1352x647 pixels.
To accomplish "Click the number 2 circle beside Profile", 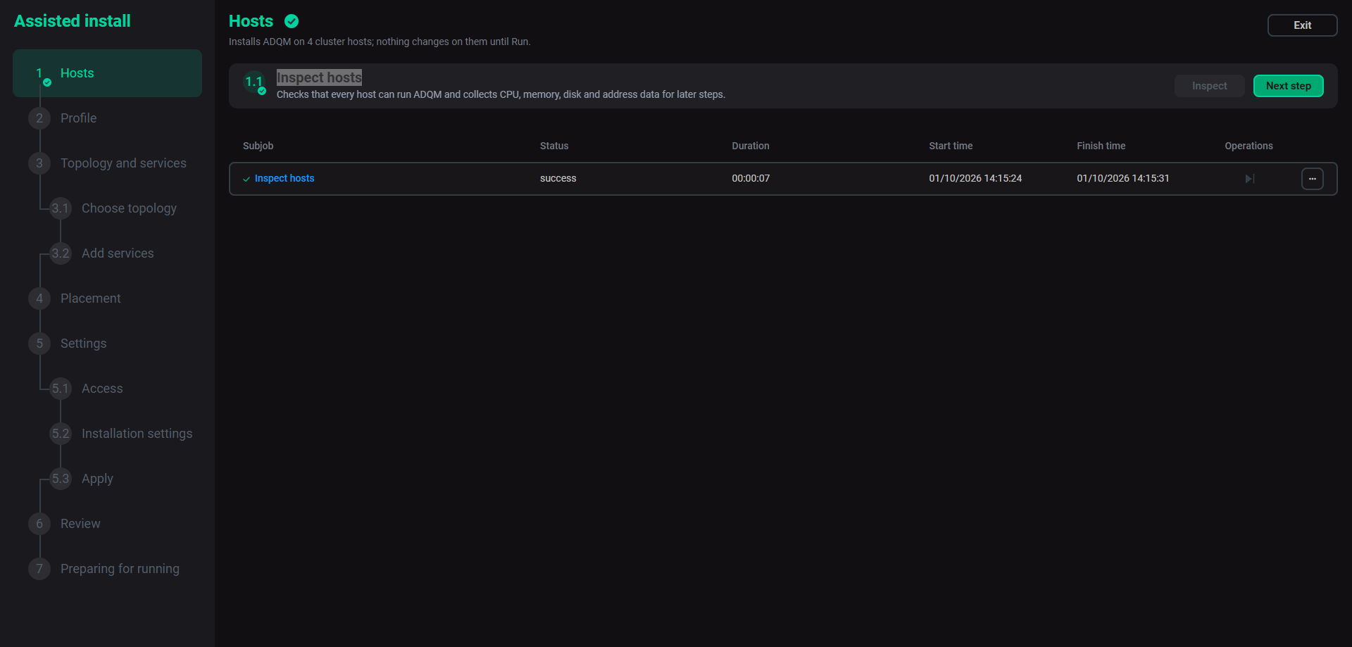I will tap(39, 118).
